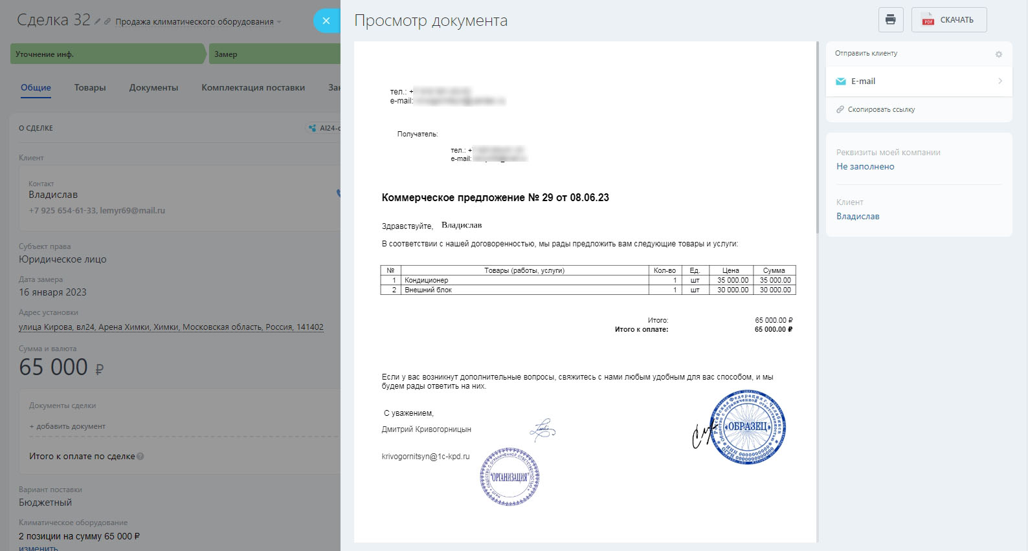Click signer name 'Дмитрий Кривогорницын'
Image resolution: width=1028 pixels, height=551 pixels.
tap(427, 429)
